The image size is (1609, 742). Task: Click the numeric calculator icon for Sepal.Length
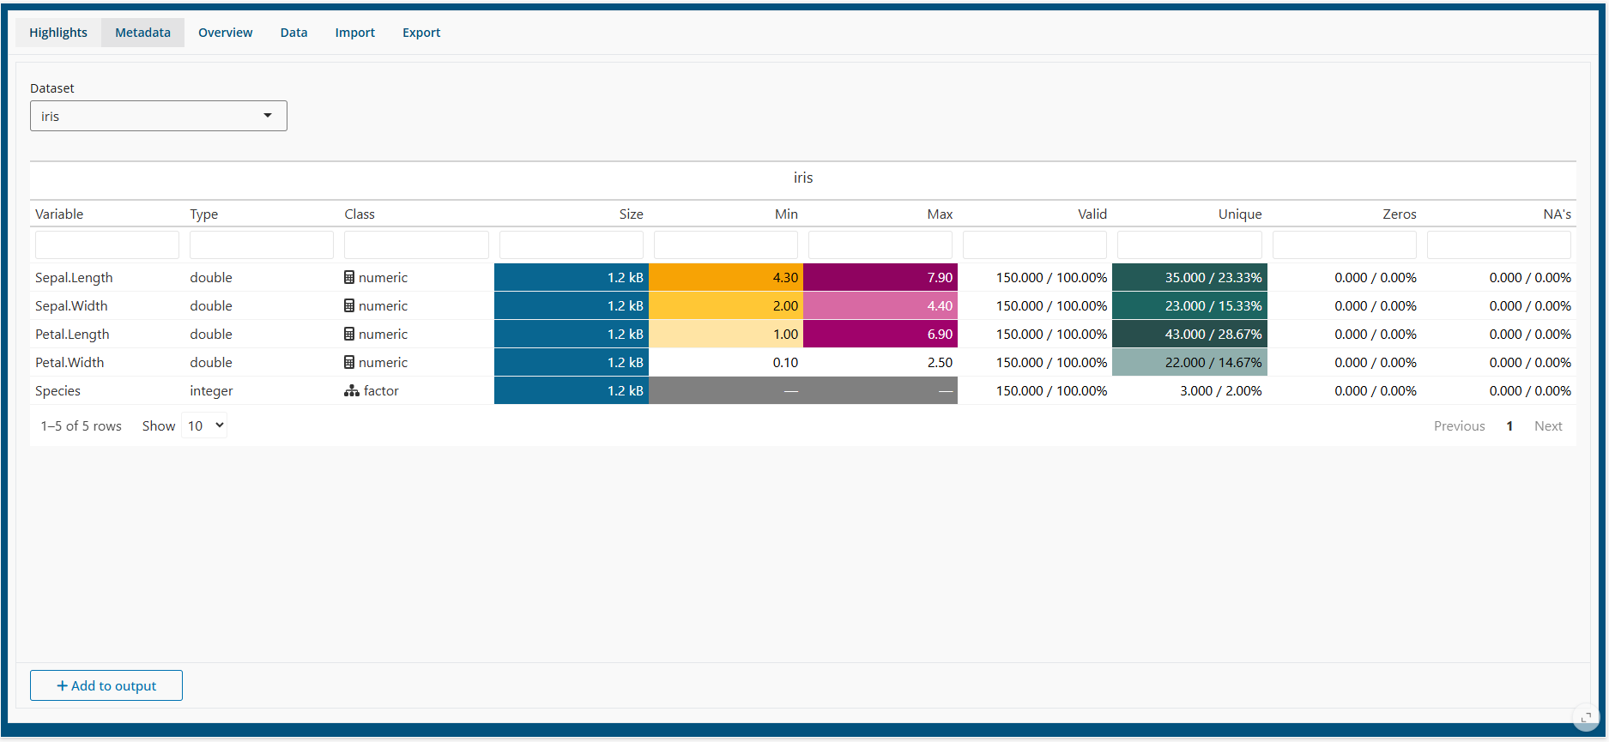coord(349,278)
